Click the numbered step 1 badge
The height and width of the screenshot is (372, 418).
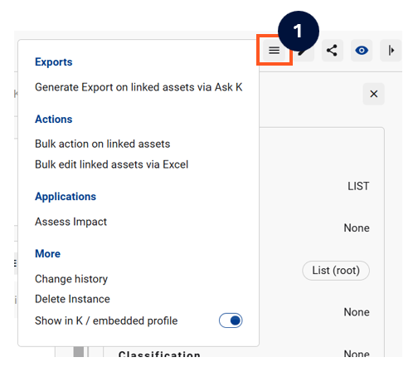click(299, 31)
